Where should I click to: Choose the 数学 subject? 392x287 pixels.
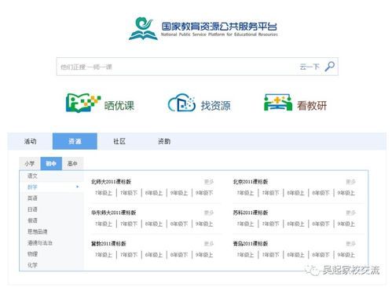32,187
